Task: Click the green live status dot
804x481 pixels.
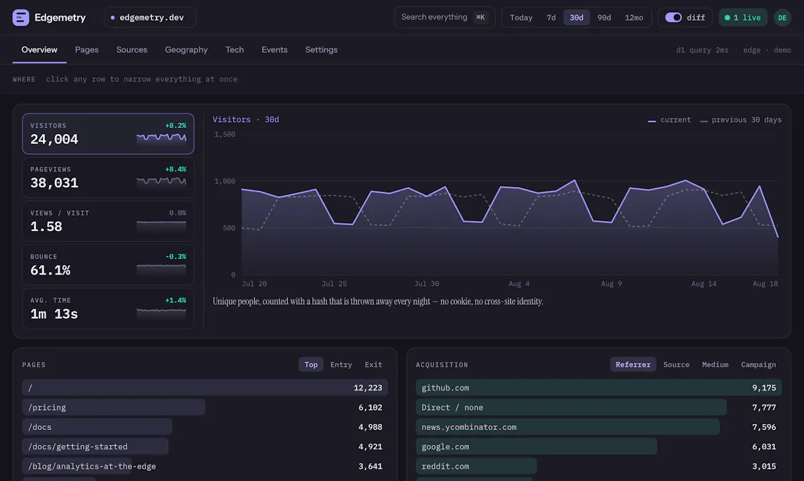Action: tap(727, 17)
